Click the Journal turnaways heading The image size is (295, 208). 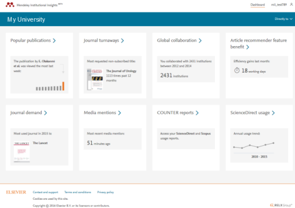[x=101, y=40]
